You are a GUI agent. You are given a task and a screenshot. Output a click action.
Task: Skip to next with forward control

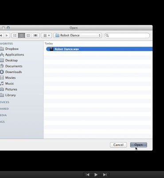(x=105, y=175)
